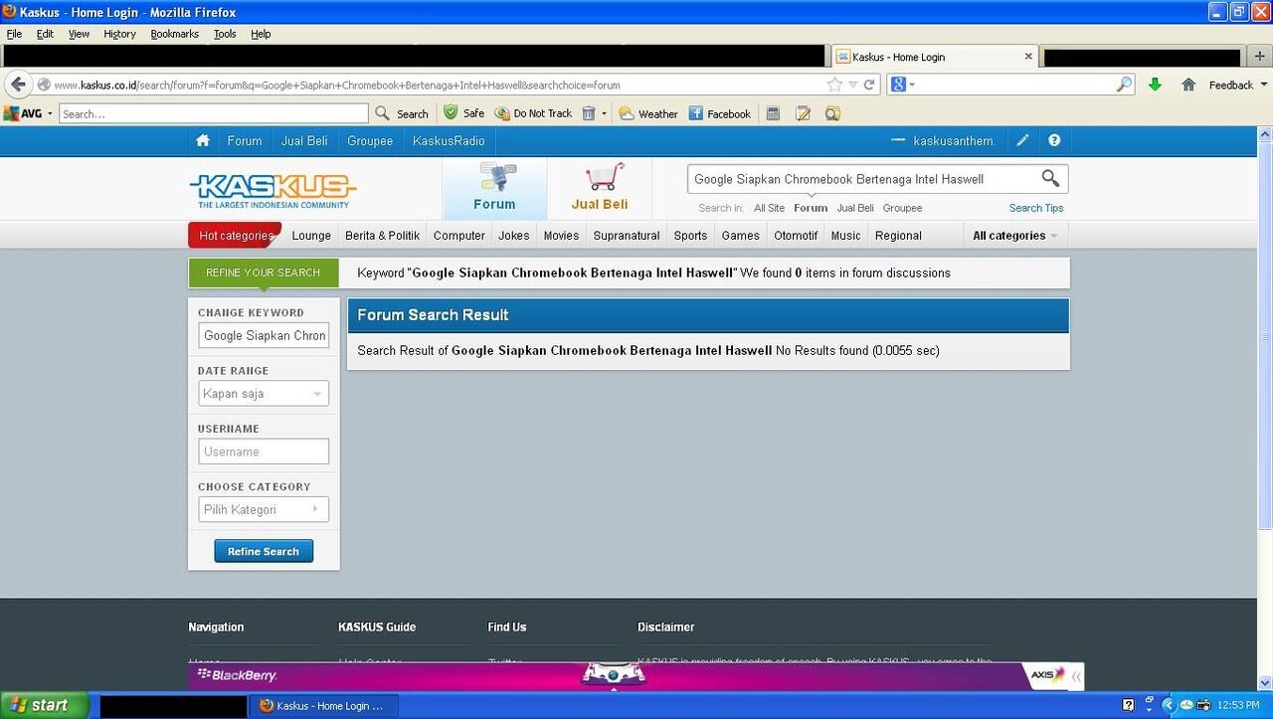1273x719 pixels.
Task: Click the AVG Search button
Action: point(402,113)
